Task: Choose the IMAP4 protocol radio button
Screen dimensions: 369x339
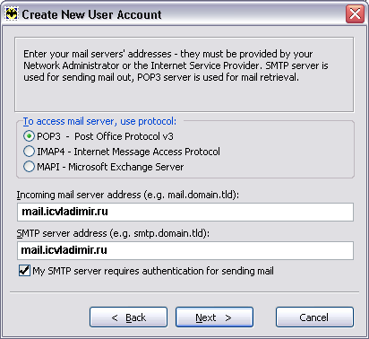Action: pos(29,152)
